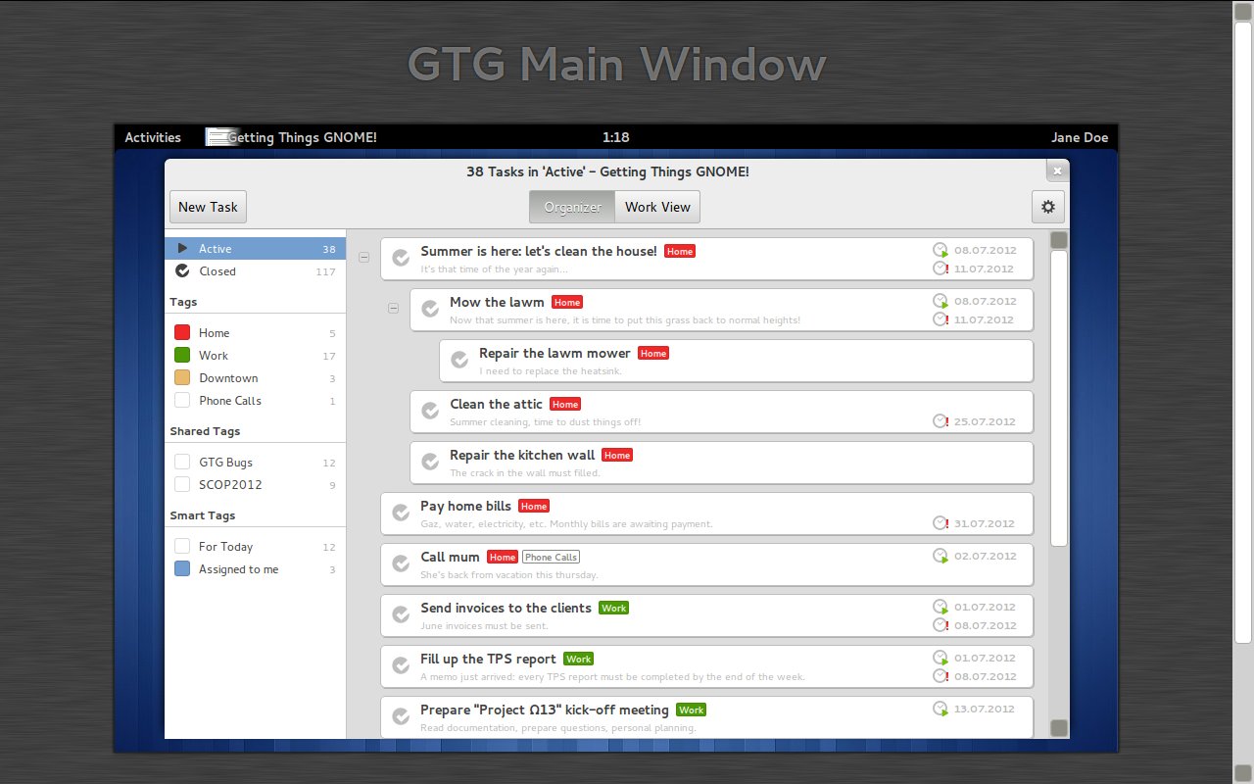This screenshot has width=1254, height=784.
Task: Collapse 'Mow the lawm' subtasks
Action: pos(394,308)
